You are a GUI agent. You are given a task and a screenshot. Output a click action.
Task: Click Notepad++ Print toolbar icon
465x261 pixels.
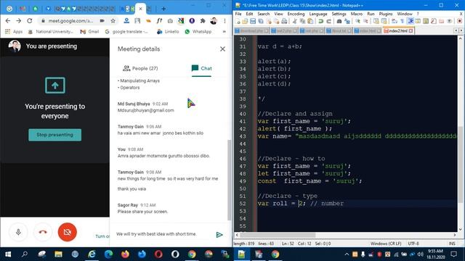point(284,21)
